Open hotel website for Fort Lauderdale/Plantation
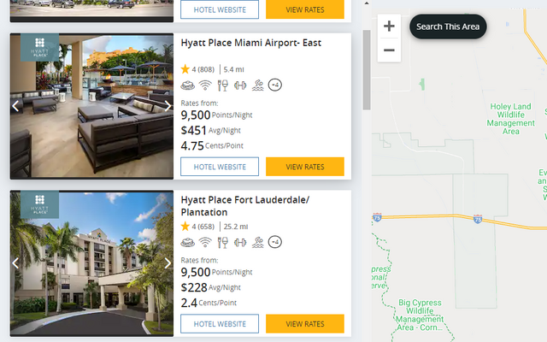Image resolution: width=547 pixels, height=342 pixels. pos(220,324)
